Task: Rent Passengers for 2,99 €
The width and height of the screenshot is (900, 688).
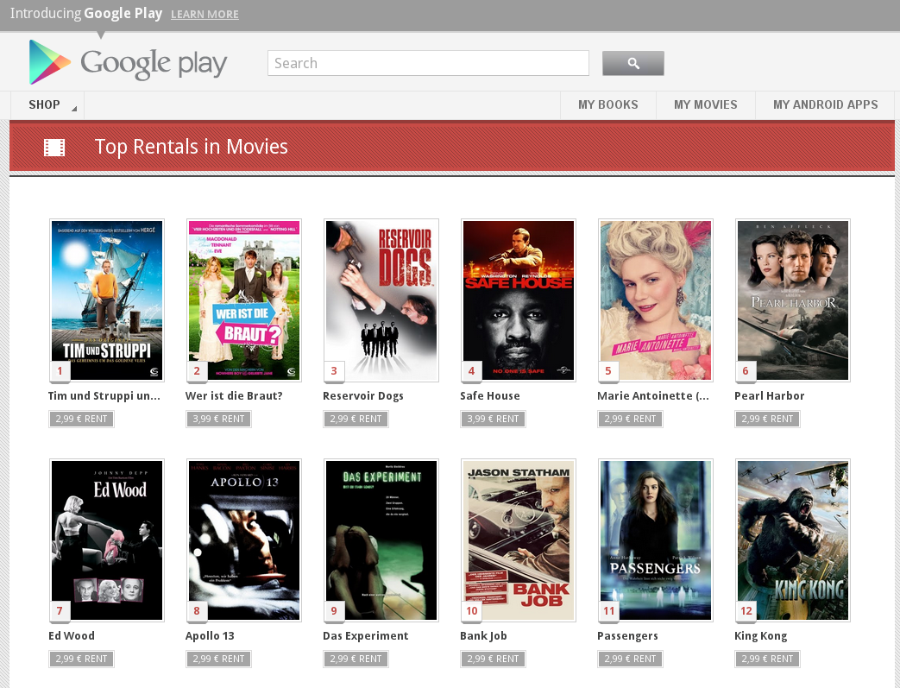Action: (x=630, y=660)
